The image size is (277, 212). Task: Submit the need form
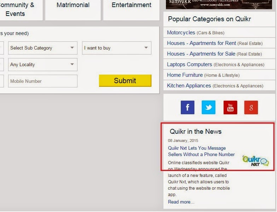pyautogui.click(x=125, y=81)
